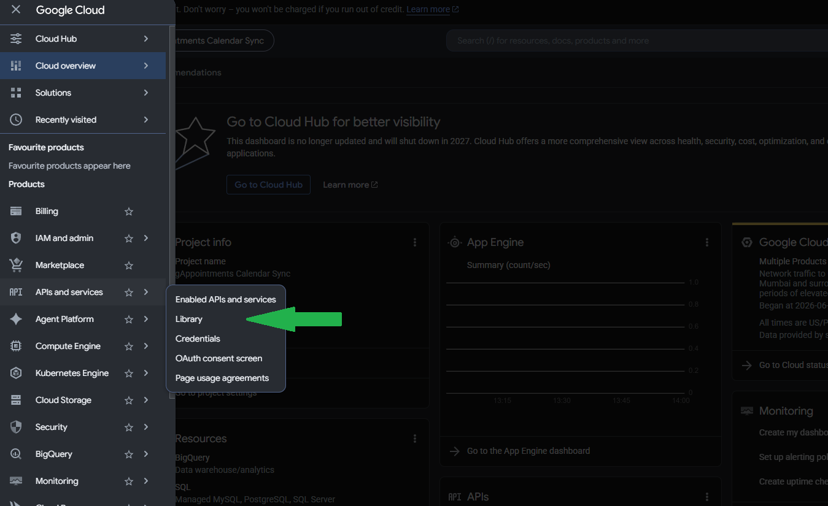Click the Billing card icon
The image size is (828, 506).
point(16,211)
